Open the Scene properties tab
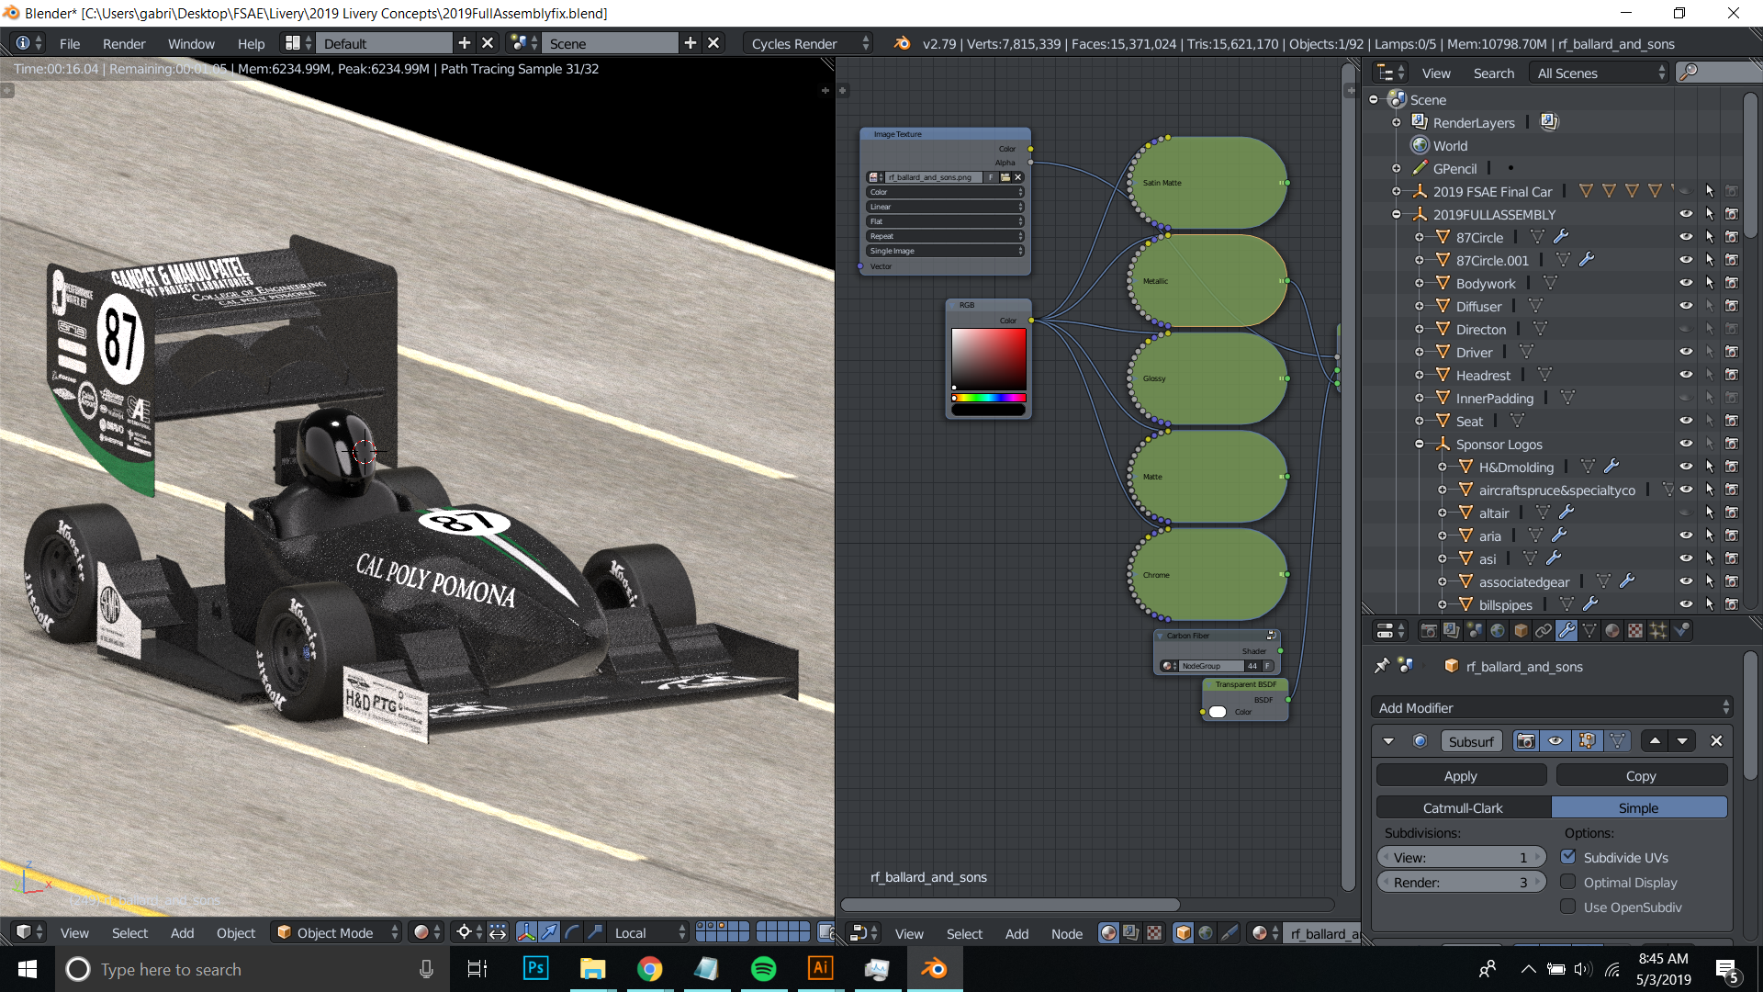Viewport: 1763px width, 992px height. pos(1475,631)
